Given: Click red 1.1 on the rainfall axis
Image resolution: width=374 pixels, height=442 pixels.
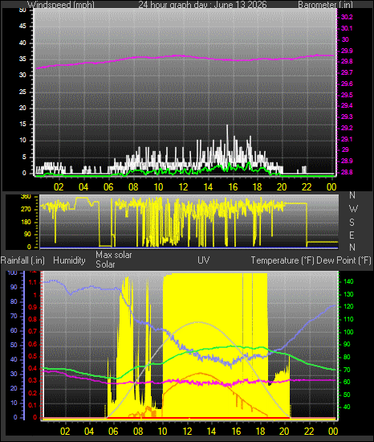Looking at the screenshot, I should 33,282.
